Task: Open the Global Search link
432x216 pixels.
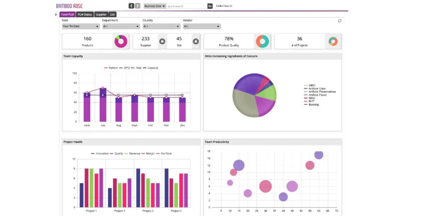Action: click(224, 6)
